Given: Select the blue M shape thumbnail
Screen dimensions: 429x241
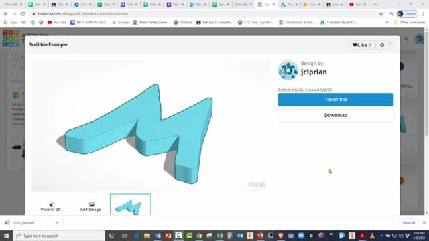Looking at the screenshot, I should (x=131, y=205).
